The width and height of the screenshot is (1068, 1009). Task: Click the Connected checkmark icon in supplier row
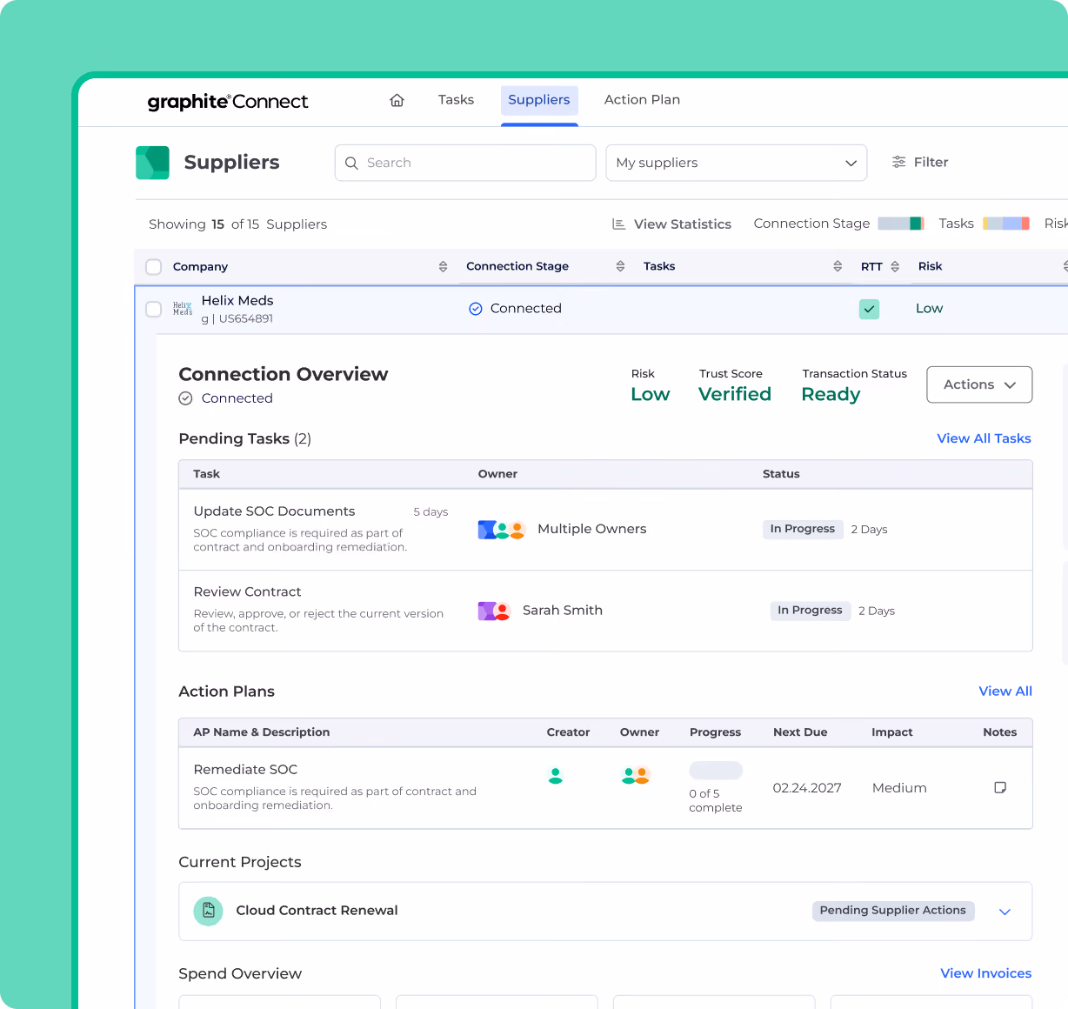click(476, 309)
